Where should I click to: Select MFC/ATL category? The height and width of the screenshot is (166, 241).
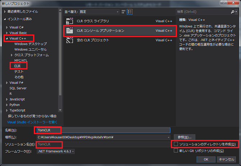[x=21, y=60]
